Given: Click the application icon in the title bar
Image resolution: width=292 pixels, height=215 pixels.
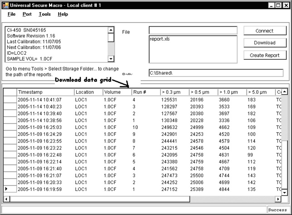Looking at the screenshot, I should point(6,5).
